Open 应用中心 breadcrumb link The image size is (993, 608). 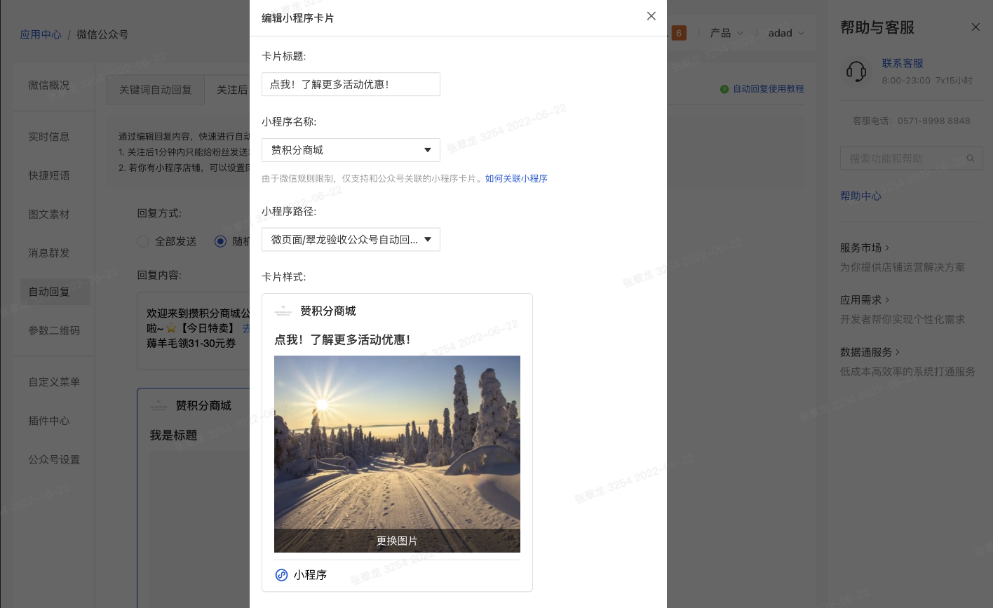(41, 34)
